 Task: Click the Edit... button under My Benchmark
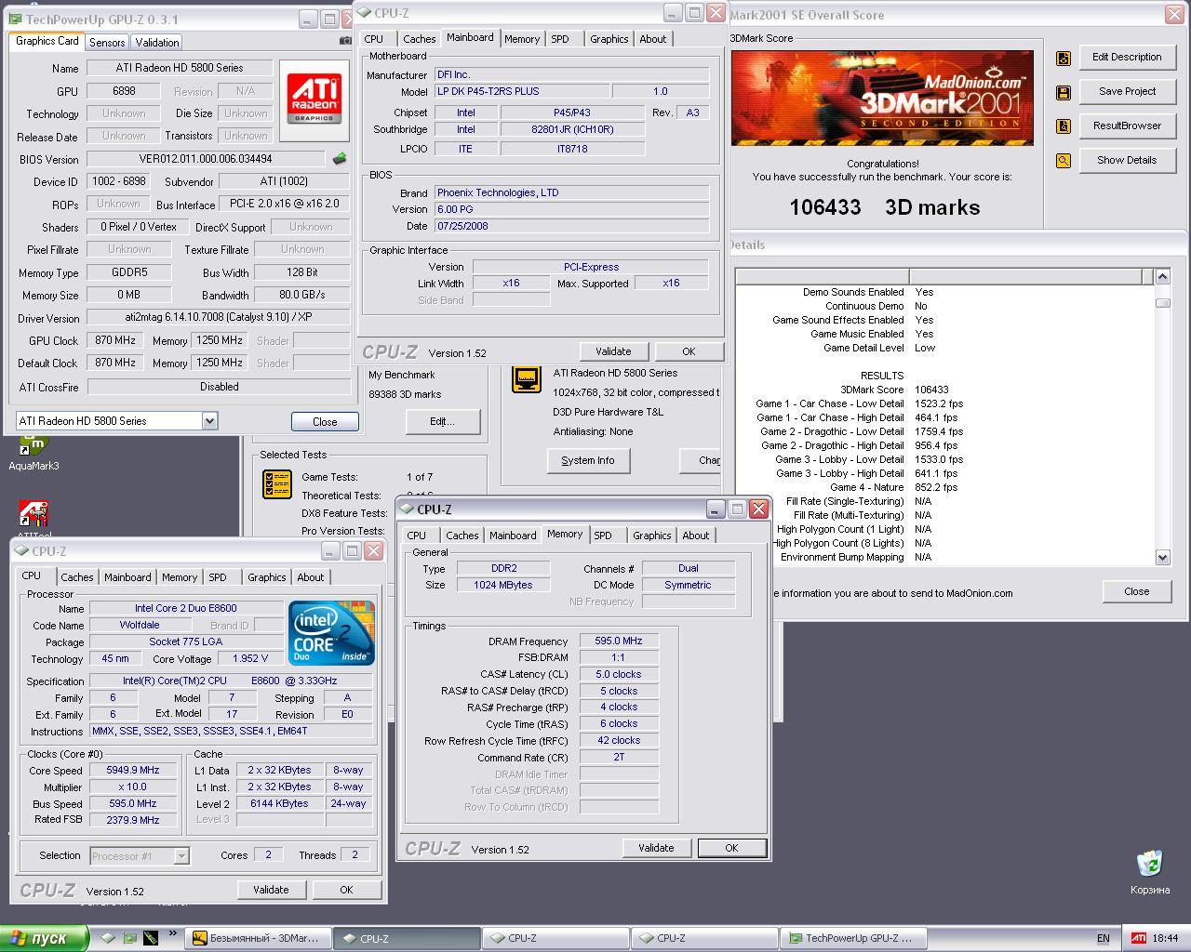pyautogui.click(x=442, y=421)
